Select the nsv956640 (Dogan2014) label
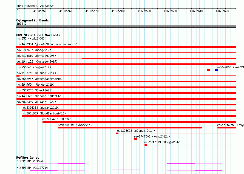This screenshot has width=244, height=174. coord(34,67)
